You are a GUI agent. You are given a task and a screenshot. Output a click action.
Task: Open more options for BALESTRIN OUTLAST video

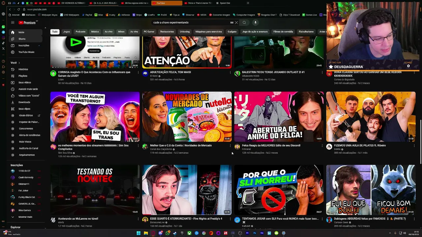322,72
